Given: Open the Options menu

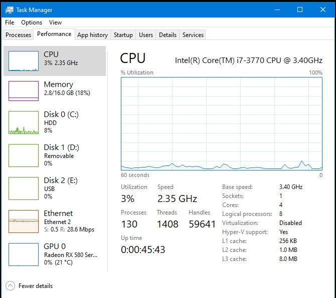Looking at the screenshot, I should coord(32,22).
